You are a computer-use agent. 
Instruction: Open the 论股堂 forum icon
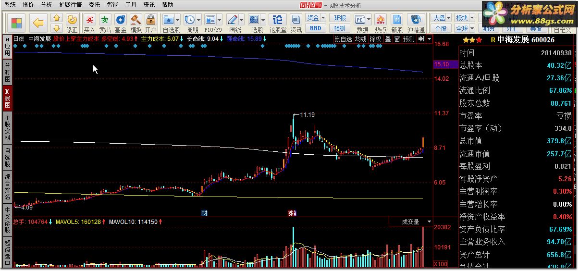pyautogui.click(x=278, y=20)
